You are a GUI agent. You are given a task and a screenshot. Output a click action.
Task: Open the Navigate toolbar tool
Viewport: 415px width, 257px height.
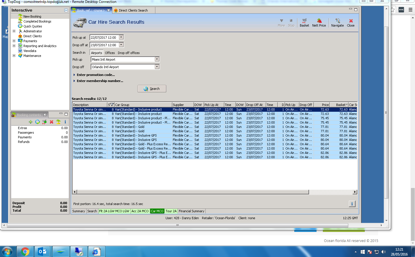[337, 23]
